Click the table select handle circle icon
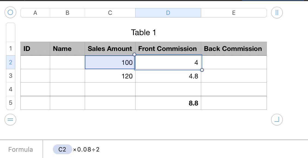The width and height of the screenshot is (308, 158). 11,12
